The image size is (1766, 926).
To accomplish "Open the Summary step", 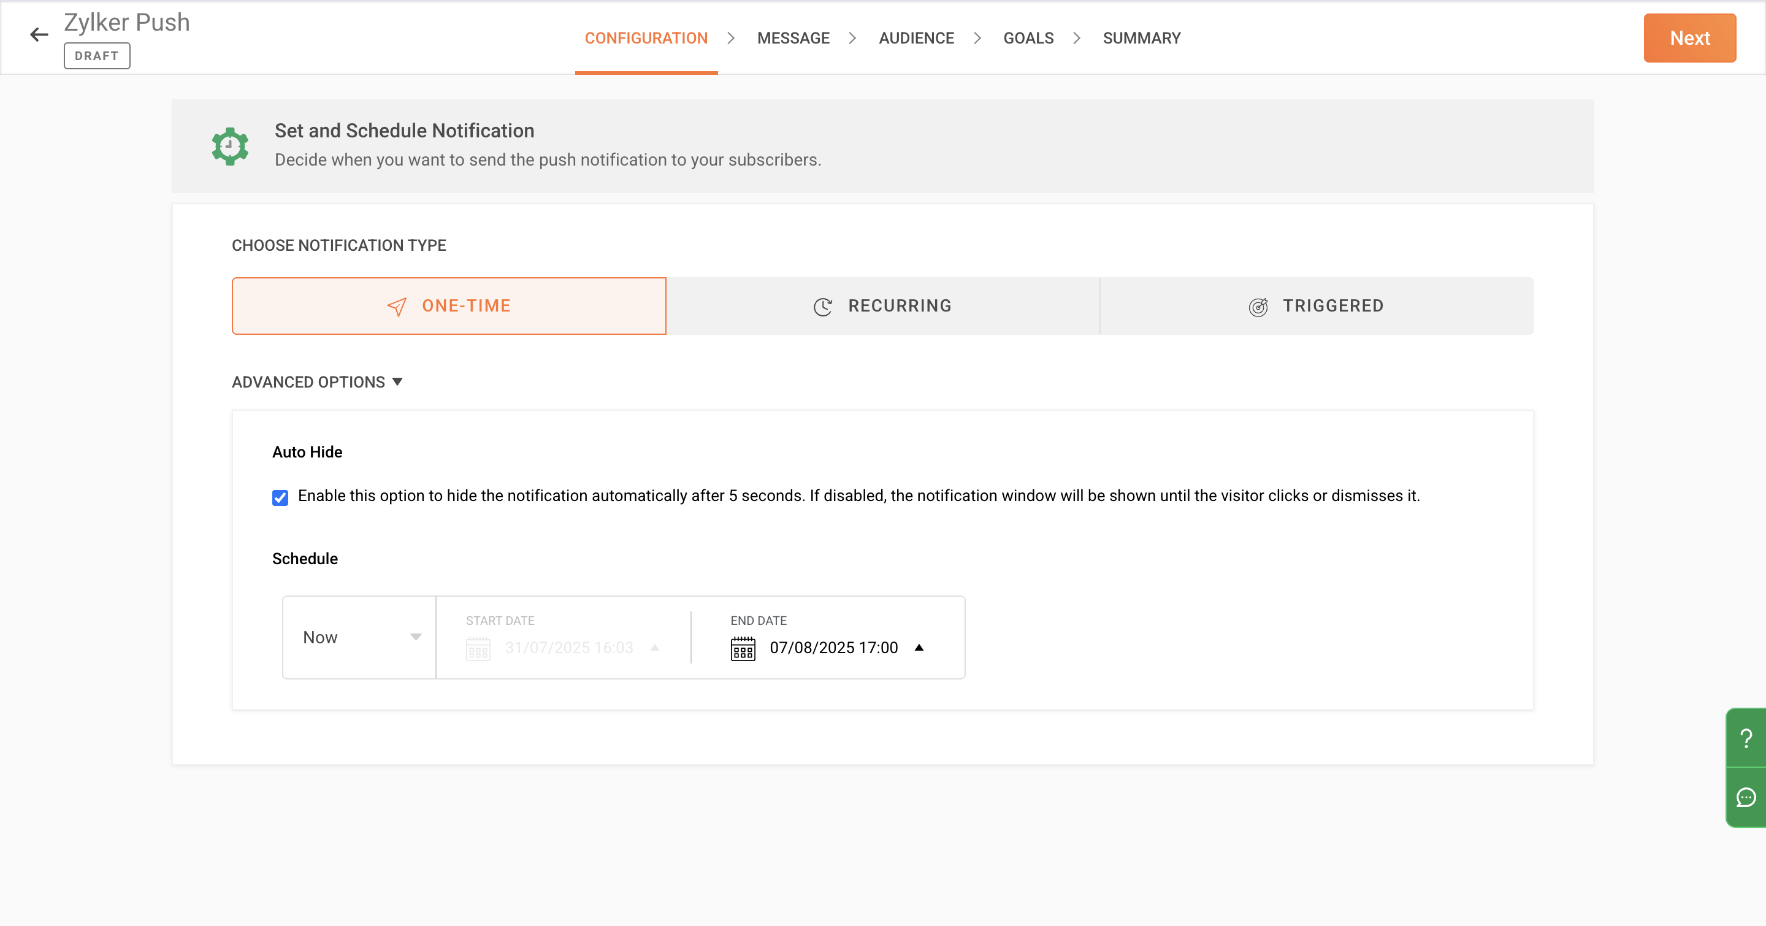I will pos(1141,39).
